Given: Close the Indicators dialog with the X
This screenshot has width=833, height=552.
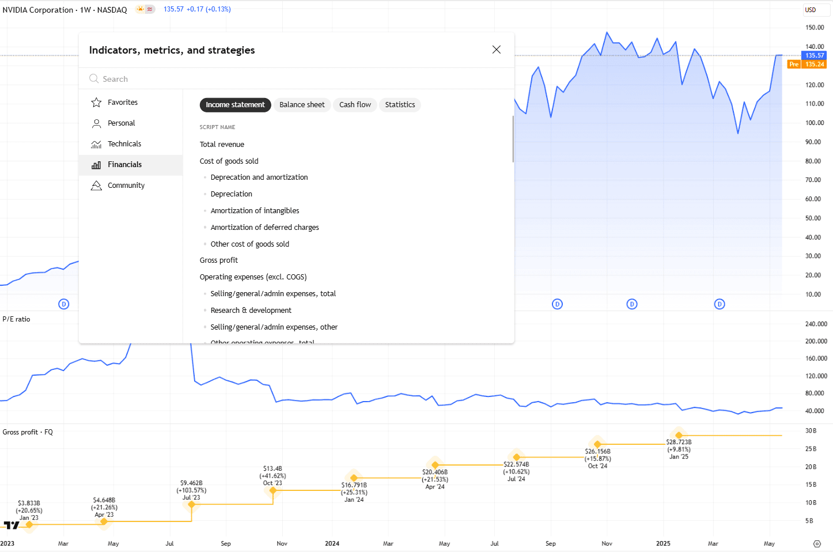Looking at the screenshot, I should (497, 50).
